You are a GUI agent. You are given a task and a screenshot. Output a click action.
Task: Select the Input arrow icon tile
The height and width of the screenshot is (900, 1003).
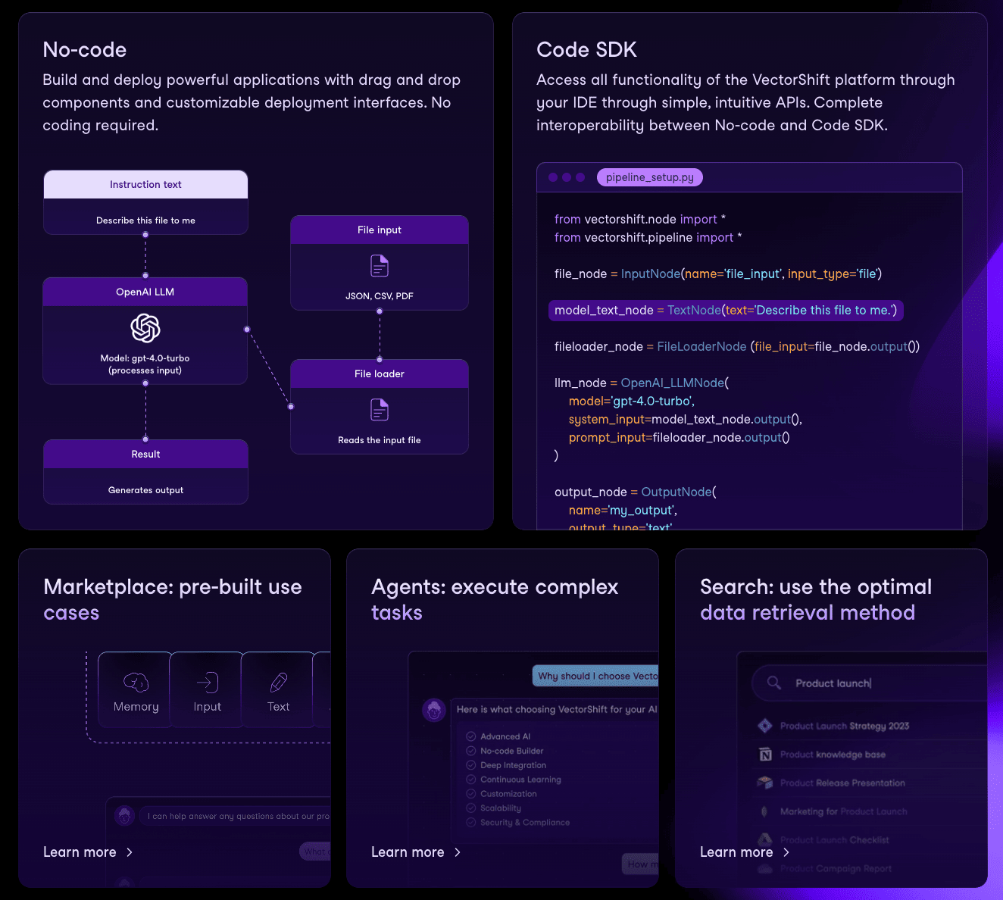click(x=207, y=689)
